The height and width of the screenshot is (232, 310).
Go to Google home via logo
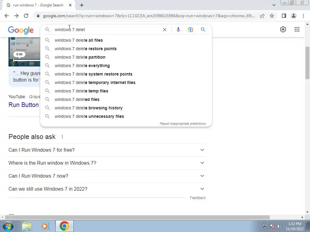click(x=21, y=30)
